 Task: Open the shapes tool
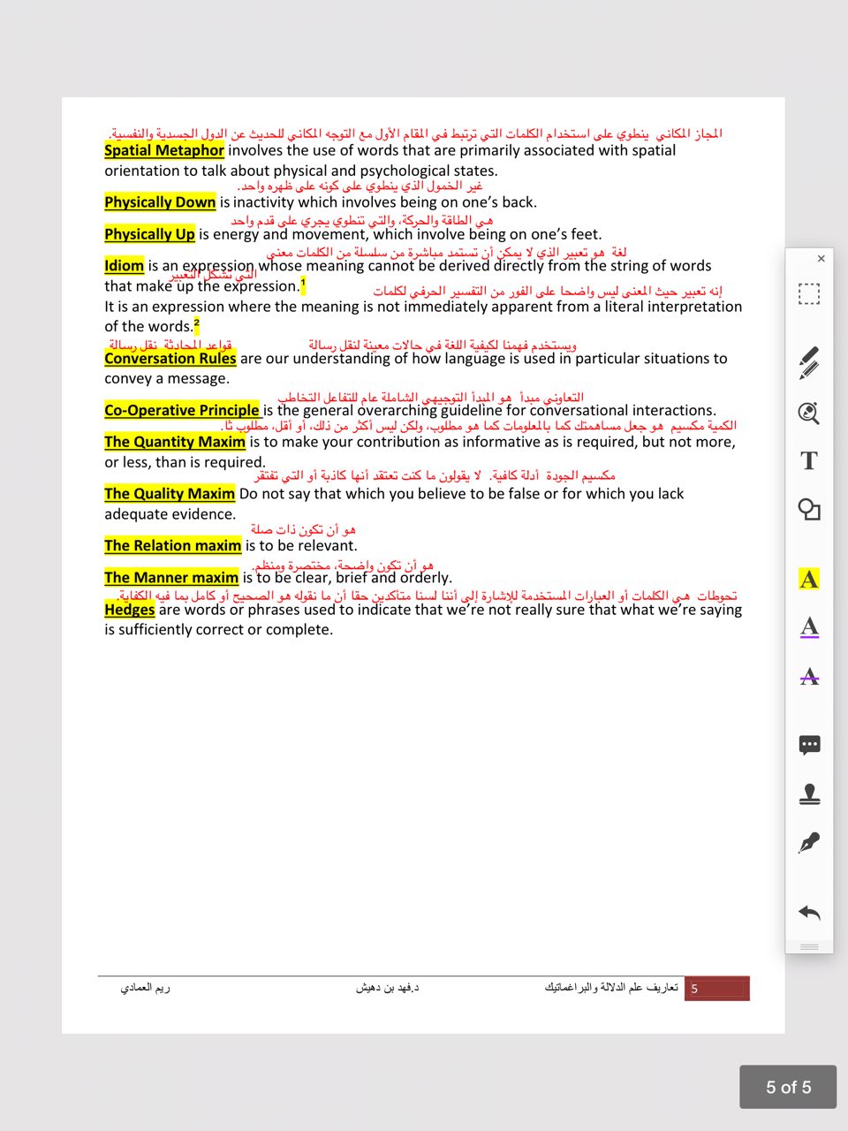pyautogui.click(x=809, y=509)
